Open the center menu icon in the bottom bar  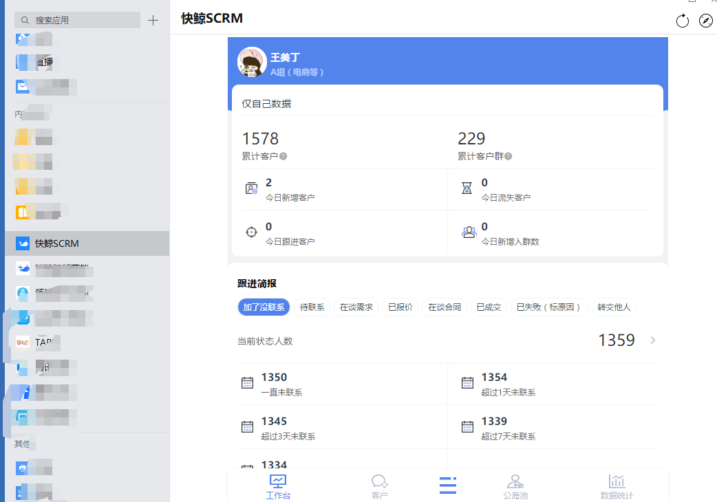[x=448, y=485]
